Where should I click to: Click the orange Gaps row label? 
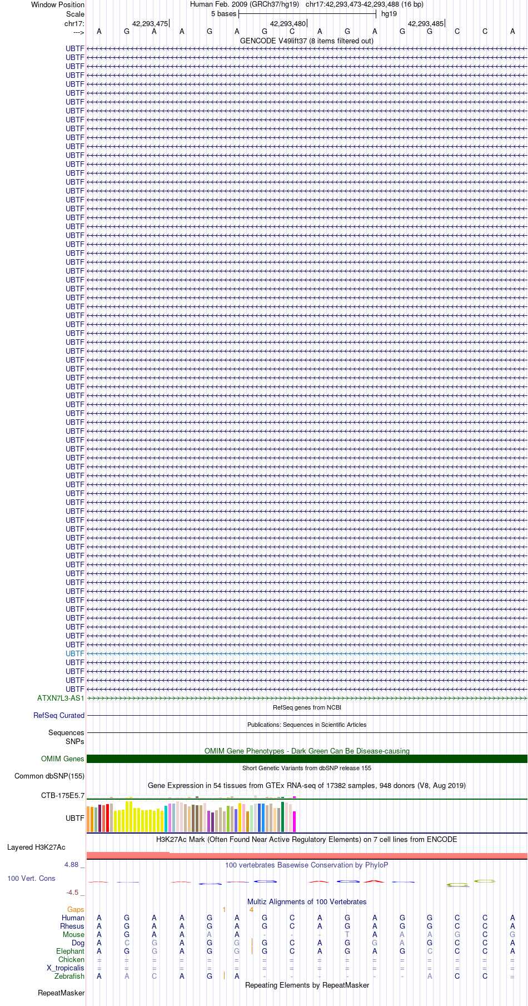pyautogui.click(x=76, y=909)
